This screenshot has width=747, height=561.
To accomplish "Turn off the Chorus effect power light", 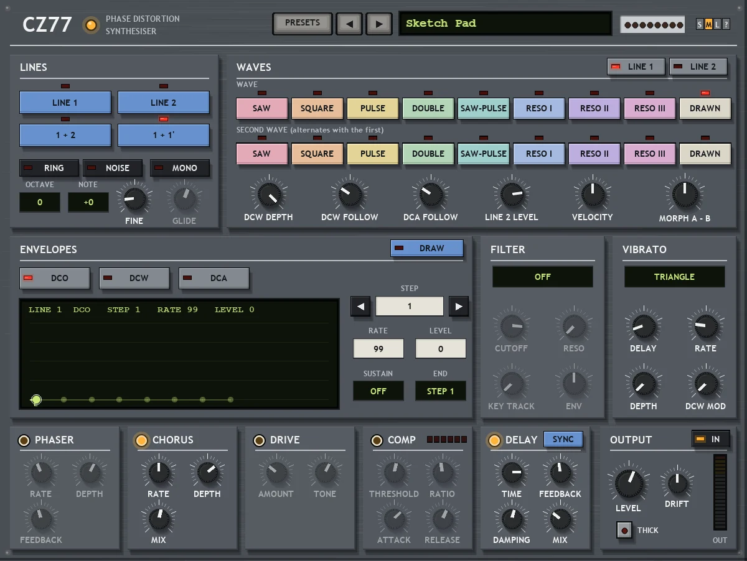I will click(x=141, y=440).
